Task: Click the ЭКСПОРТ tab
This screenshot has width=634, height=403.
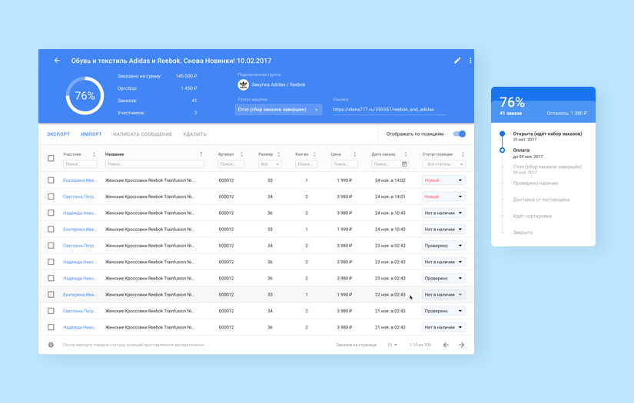Action: pos(58,134)
